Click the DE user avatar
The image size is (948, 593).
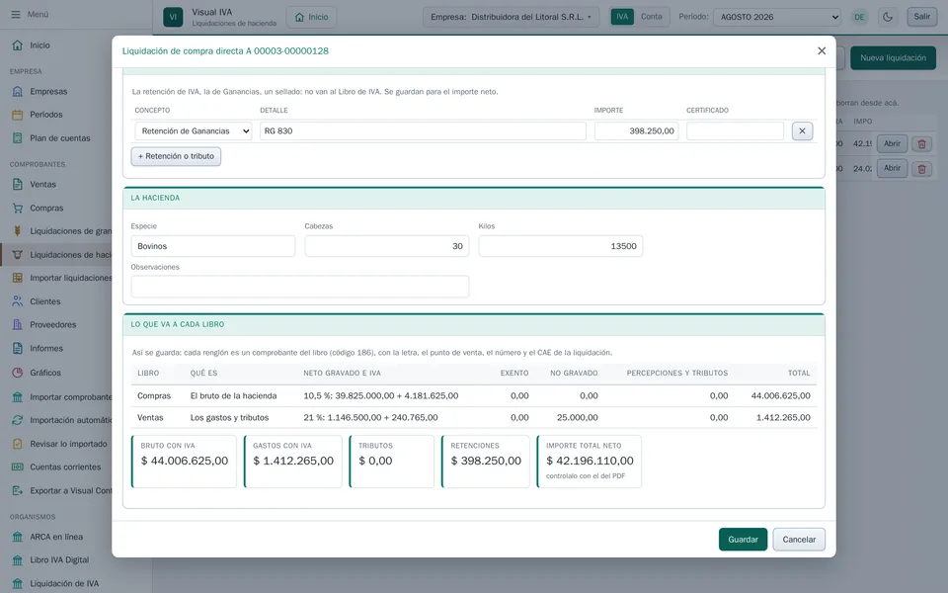click(x=859, y=17)
